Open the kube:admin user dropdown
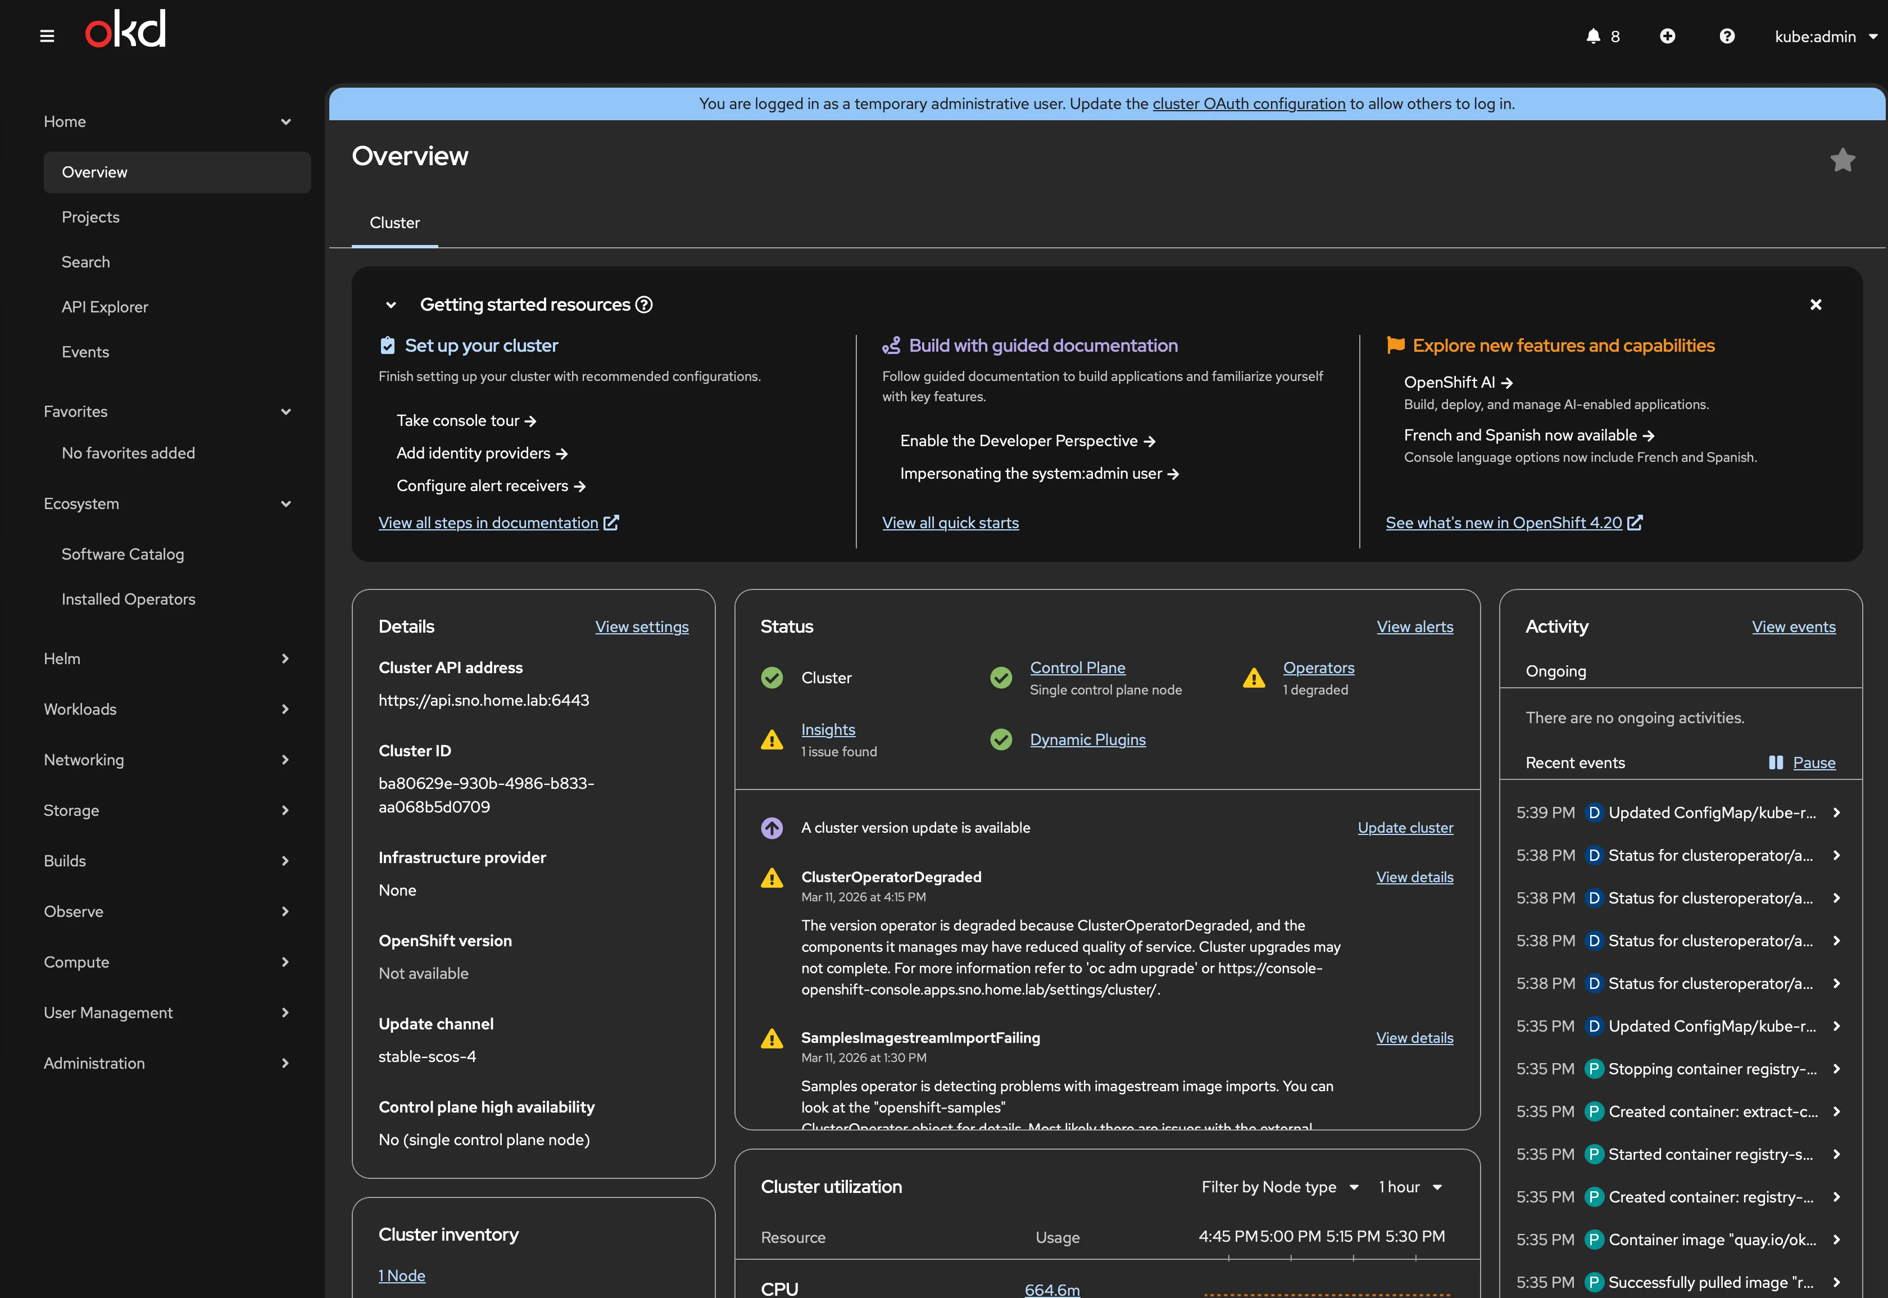The width and height of the screenshot is (1888, 1298). point(1826,37)
